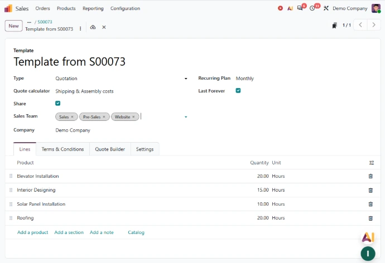Open the Type dropdown arrow
Screen dimensions: 385x263
(186, 79)
